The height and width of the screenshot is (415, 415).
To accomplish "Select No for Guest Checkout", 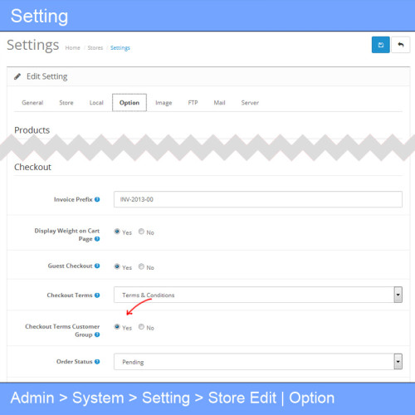I will tap(141, 266).
